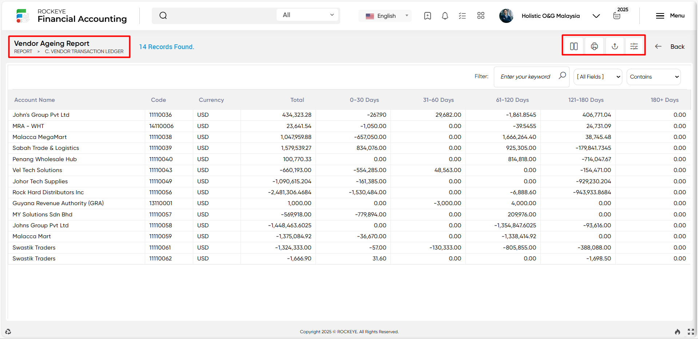Image resolution: width=698 pixels, height=339 pixels.
Task: Open the All search scope dropdown
Action: 308,15
